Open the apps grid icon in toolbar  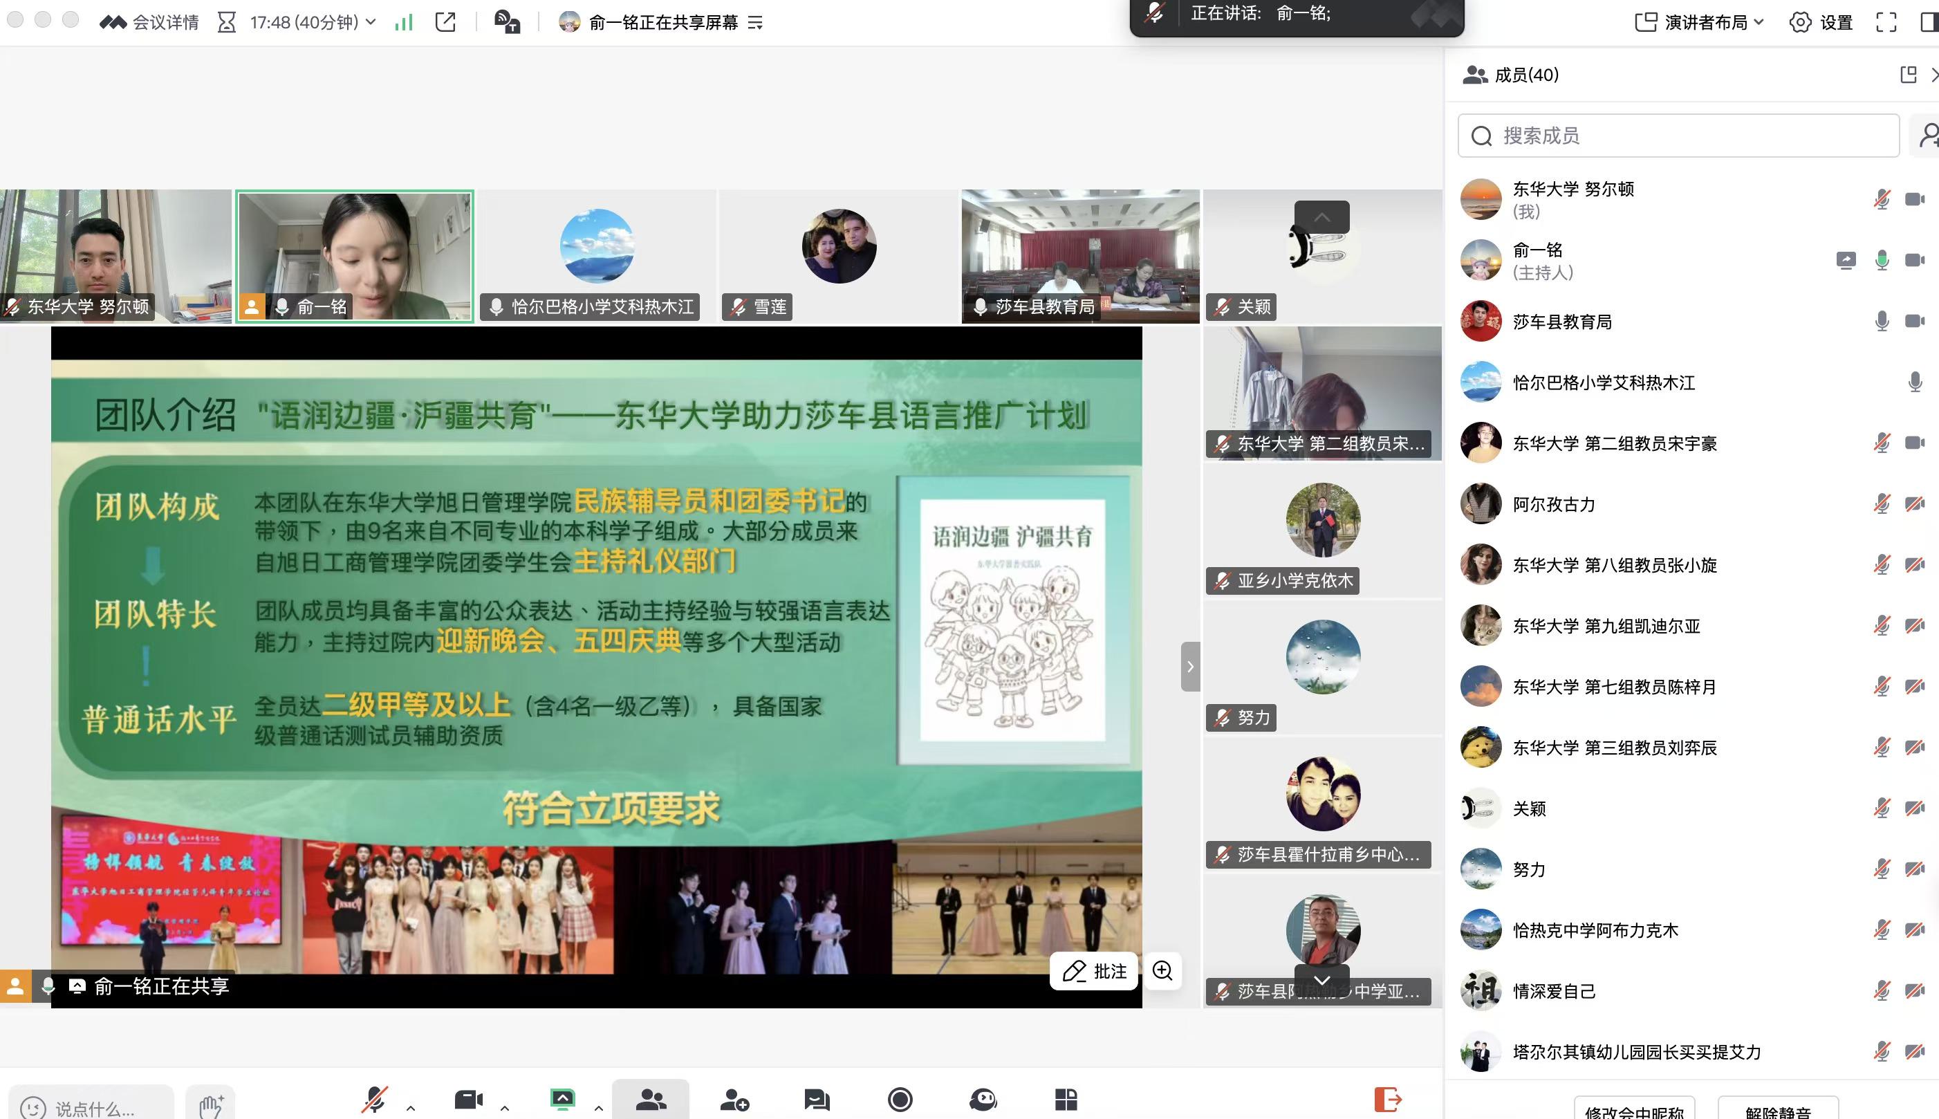[x=1066, y=1100]
